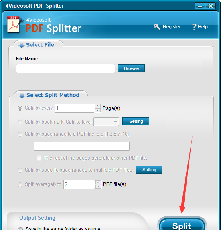Image resolution: width=221 pixels, height=230 pixels.
Task: Choose Split by page range radio button
Action: (20, 134)
